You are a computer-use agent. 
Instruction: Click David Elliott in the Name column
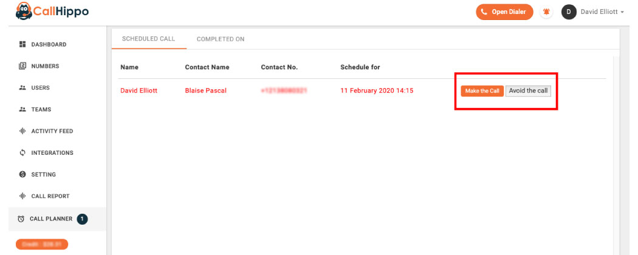(139, 90)
